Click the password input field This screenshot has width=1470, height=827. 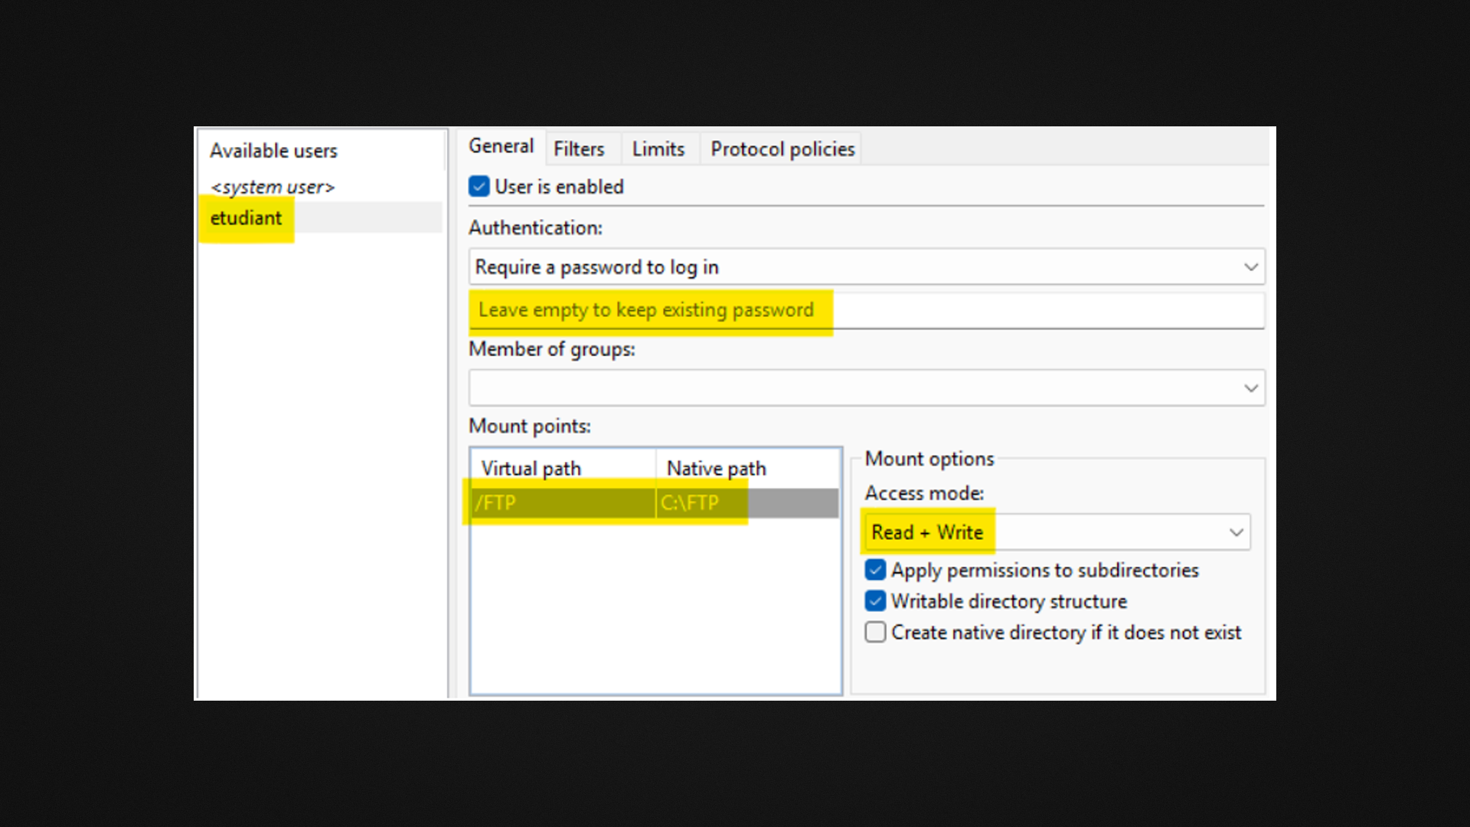[865, 310]
